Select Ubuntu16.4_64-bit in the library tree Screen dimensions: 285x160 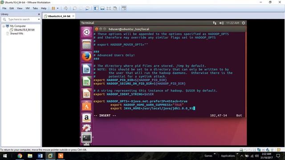[24, 30]
